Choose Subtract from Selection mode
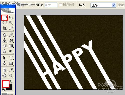125x95 pixels. point(27,5)
